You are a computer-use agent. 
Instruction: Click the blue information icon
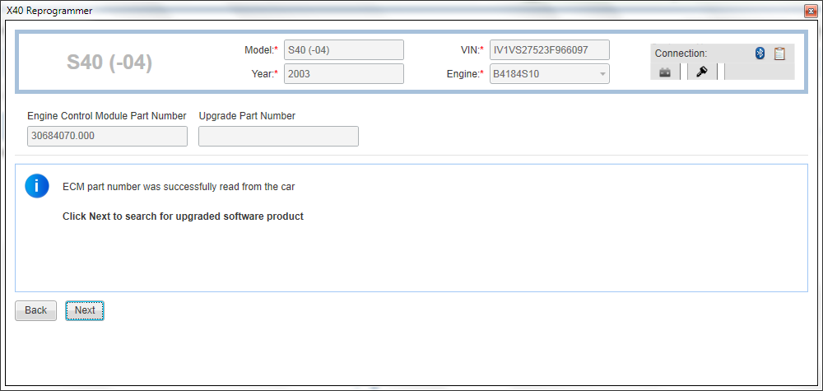coord(37,186)
